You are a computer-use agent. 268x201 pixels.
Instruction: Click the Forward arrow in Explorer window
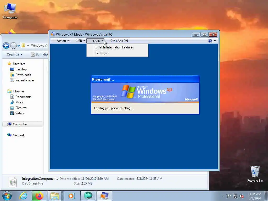coord(14,46)
